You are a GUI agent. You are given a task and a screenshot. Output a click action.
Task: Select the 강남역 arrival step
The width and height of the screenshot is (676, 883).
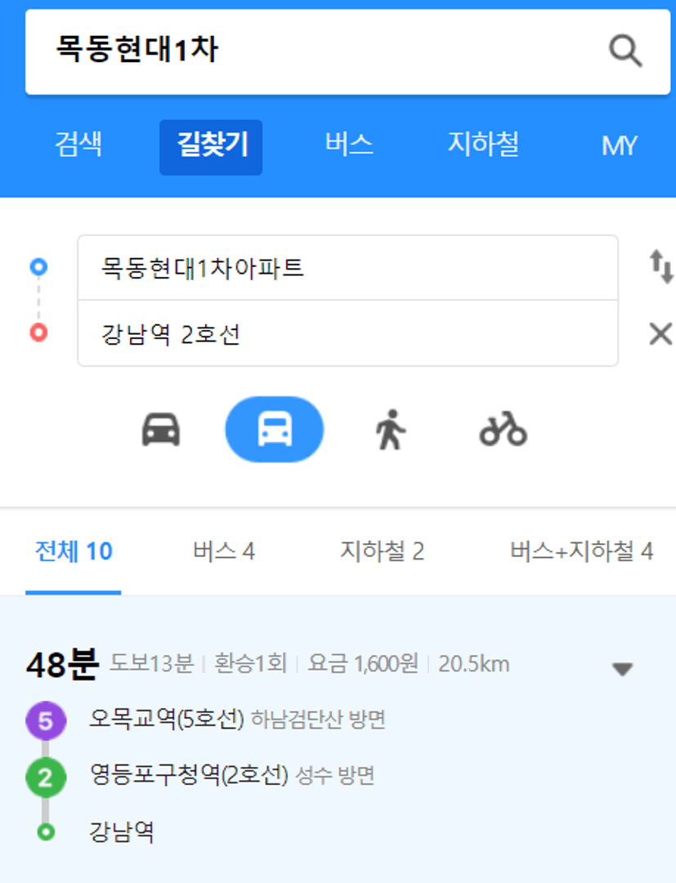(x=122, y=832)
